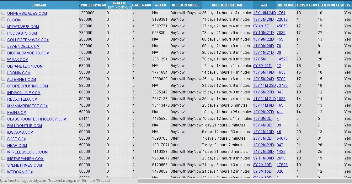This screenshot has width=352, height=184.
Task: Sort by Traffic (Est. Monthly) header
Action: pos(119,3)
